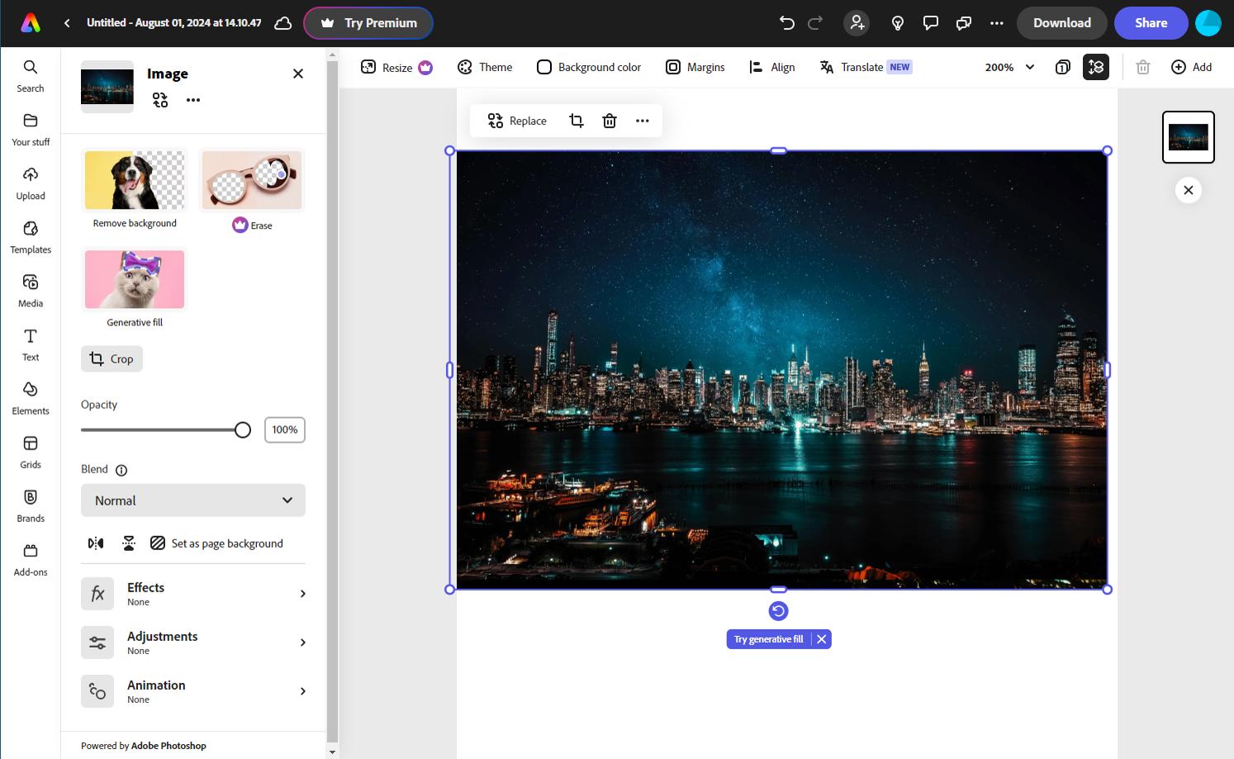Click the Try generative fill button
Screen dimensions: 1234x759
767,638
